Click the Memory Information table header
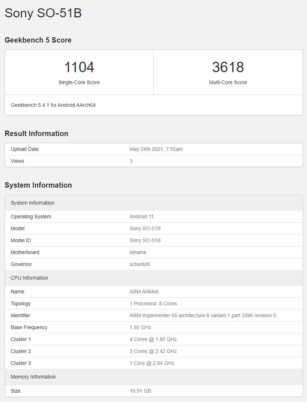This screenshot has width=307, height=402. 154,377
